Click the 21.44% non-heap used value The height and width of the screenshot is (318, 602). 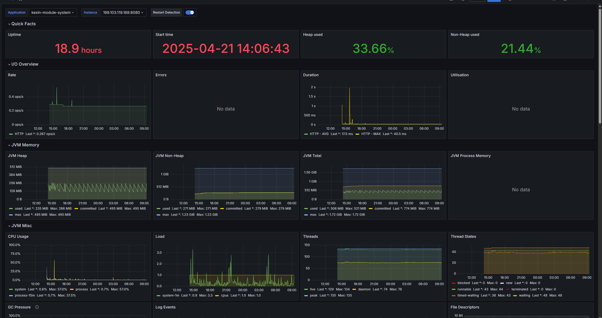[521, 49]
